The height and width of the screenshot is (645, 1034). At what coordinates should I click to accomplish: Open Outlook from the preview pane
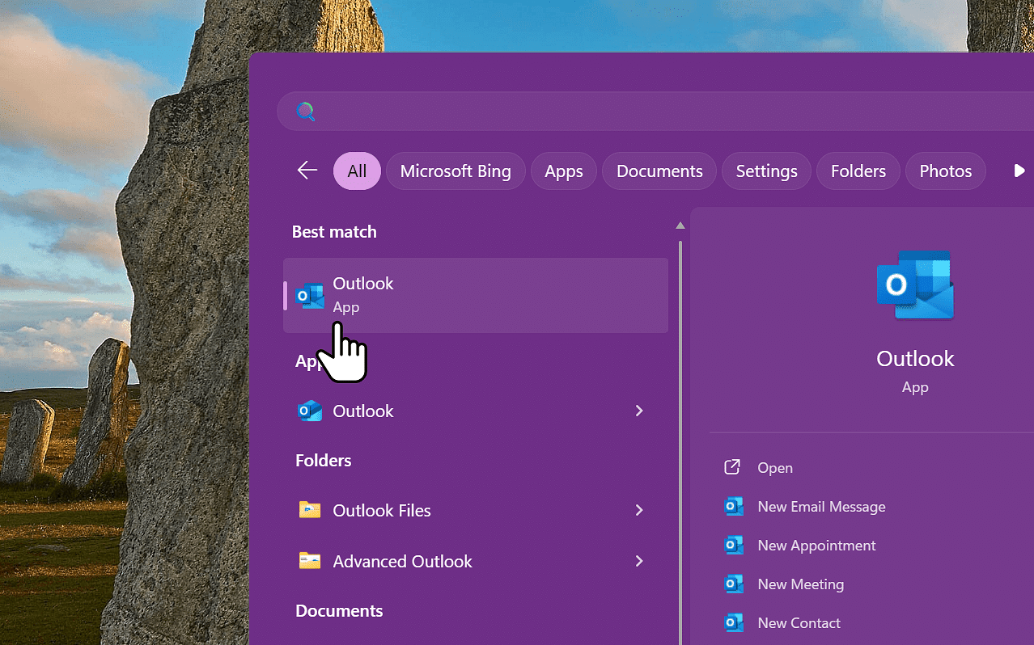(774, 468)
